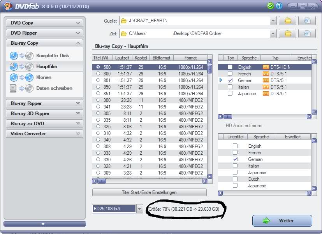The height and width of the screenshot is (234, 322).
Task: Open the Quelle source path dropdown
Action: (x=273, y=21)
